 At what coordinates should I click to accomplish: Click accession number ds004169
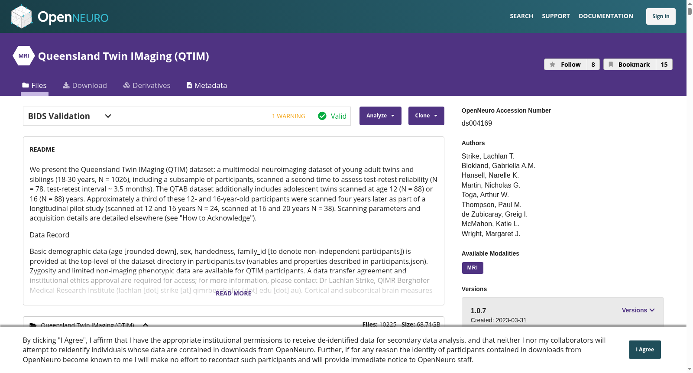coord(477,123)
